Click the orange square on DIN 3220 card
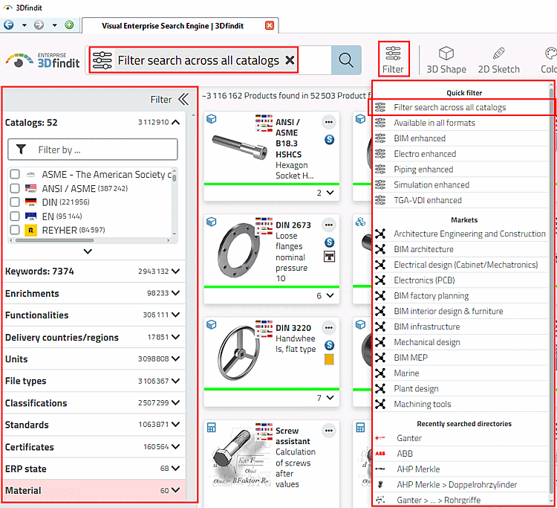This screenshot has width=557, height=508. pyautogui.click(x=329, y=359)
